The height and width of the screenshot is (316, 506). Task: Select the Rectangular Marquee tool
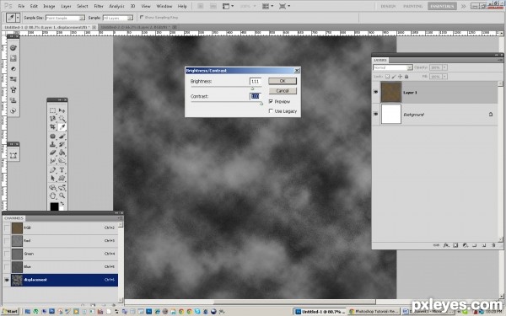pos(52,110)
